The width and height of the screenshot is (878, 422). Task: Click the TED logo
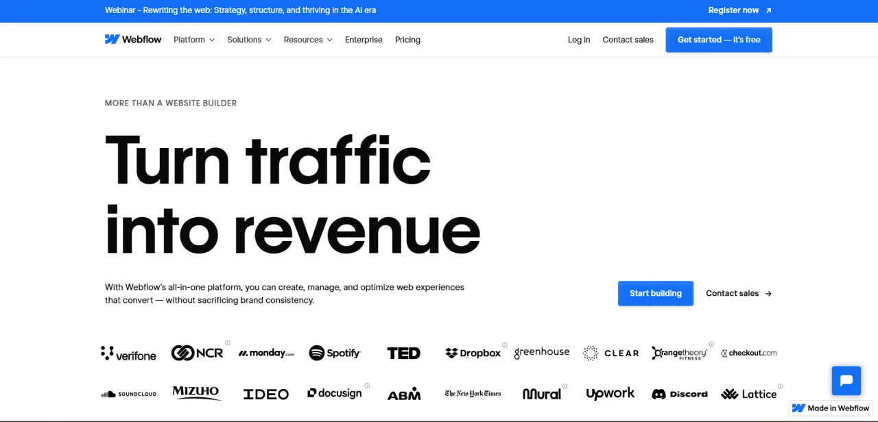pyautogui.click(x=403, y=353)
